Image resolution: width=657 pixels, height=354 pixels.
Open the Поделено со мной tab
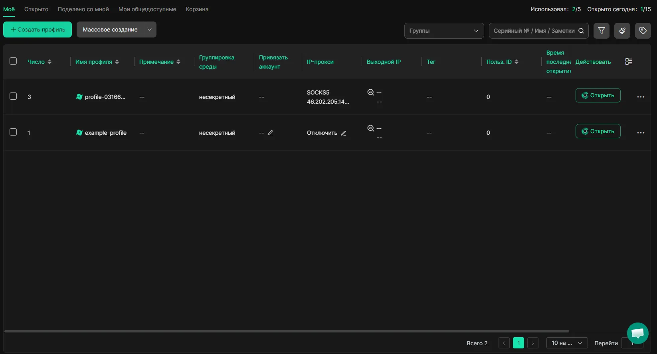click(x=83, y=9)
